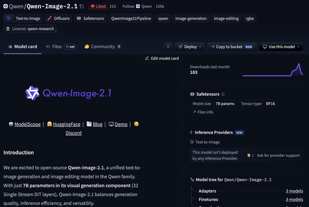Open the 210 likes count
The height and width of the screenshot is (207, 309).
coord(113,6)
